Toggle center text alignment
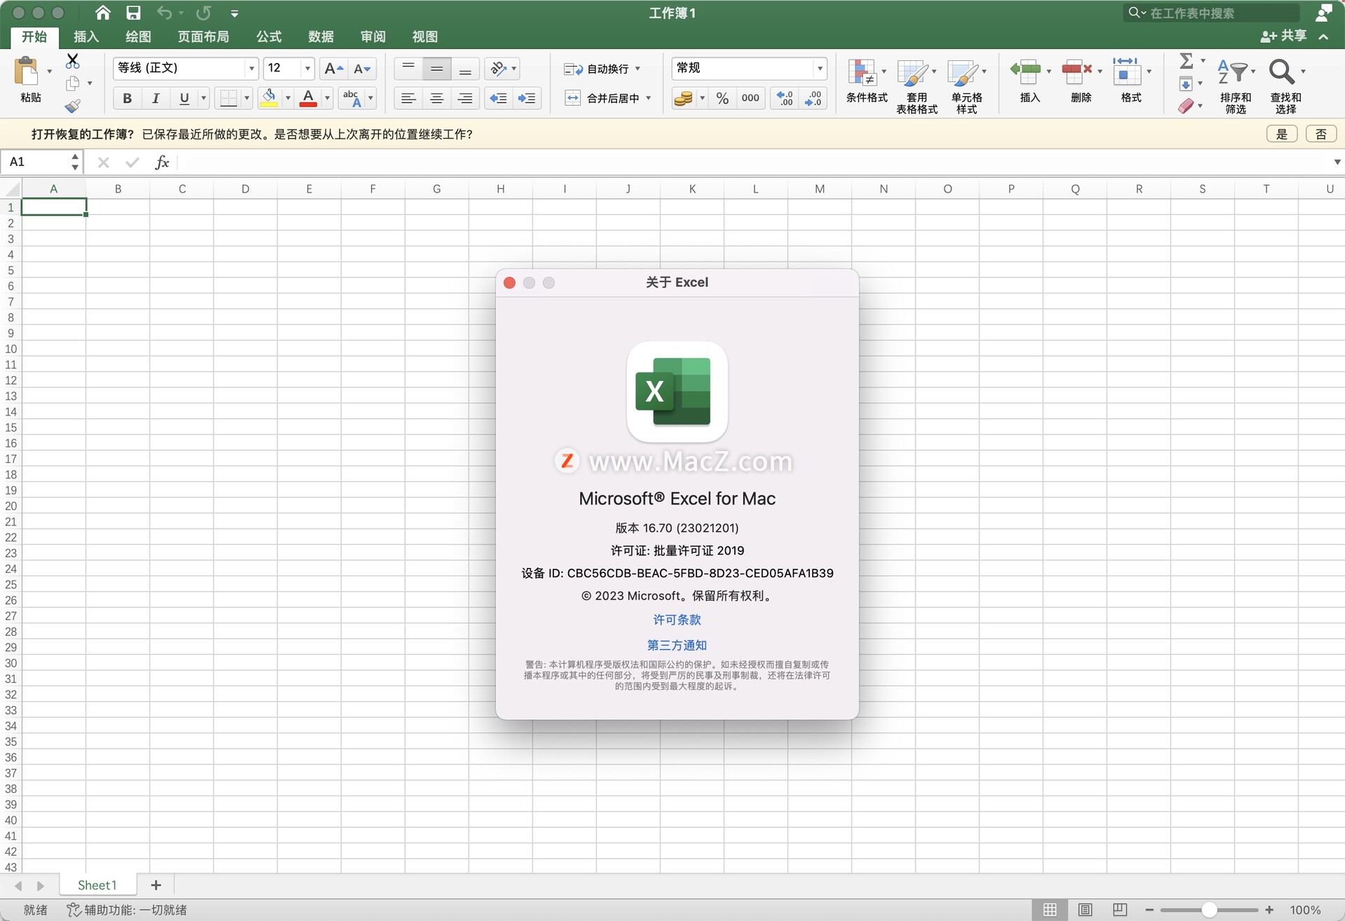Viewport: 1345px width, 921px height. tap(436, 98)
